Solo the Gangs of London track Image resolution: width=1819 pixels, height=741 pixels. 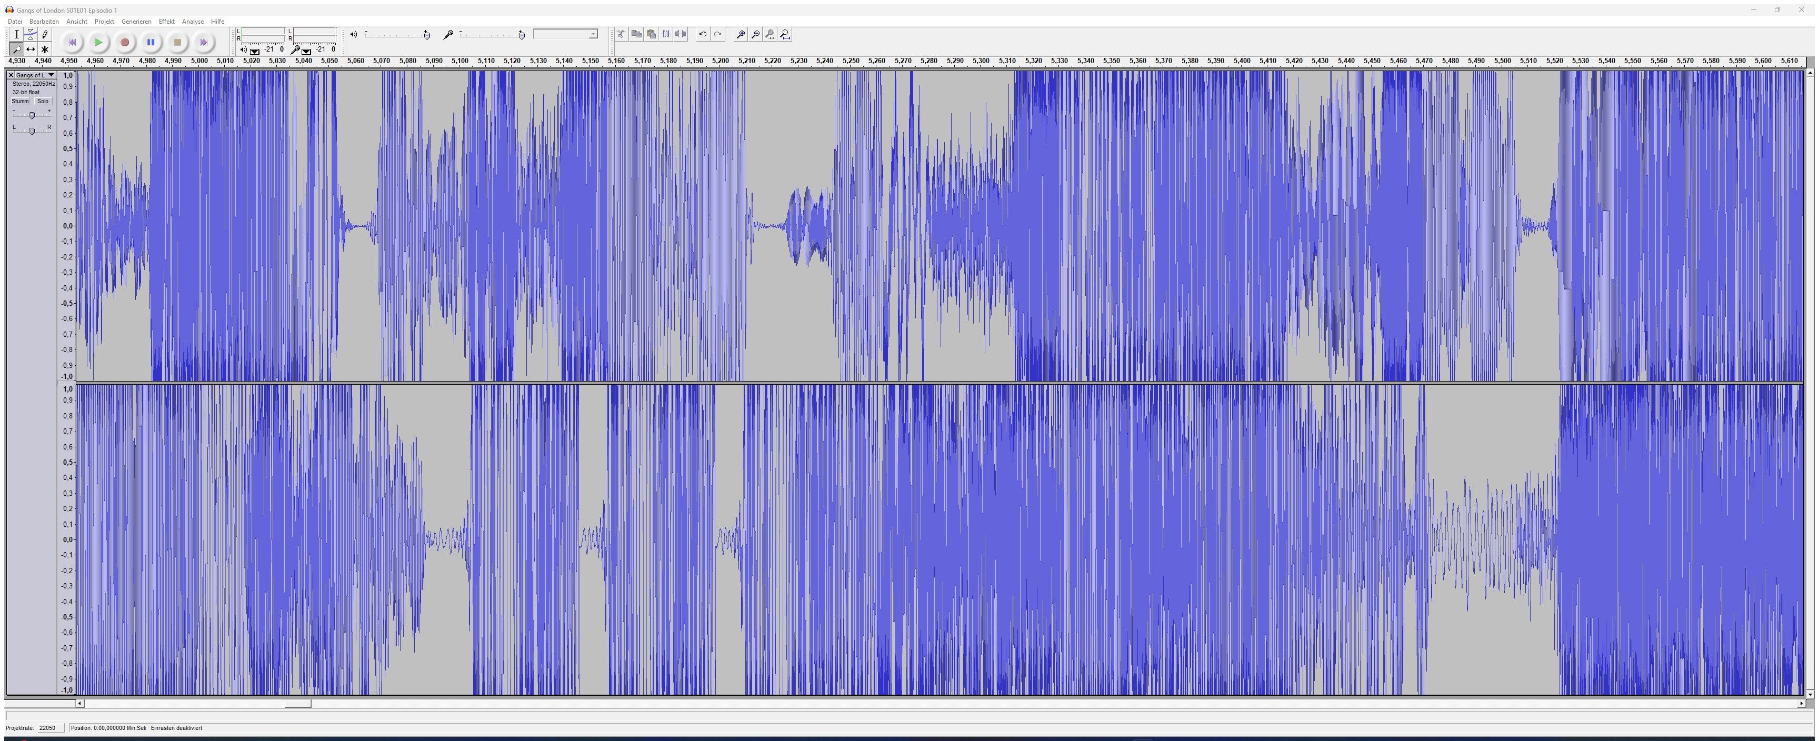43,101
